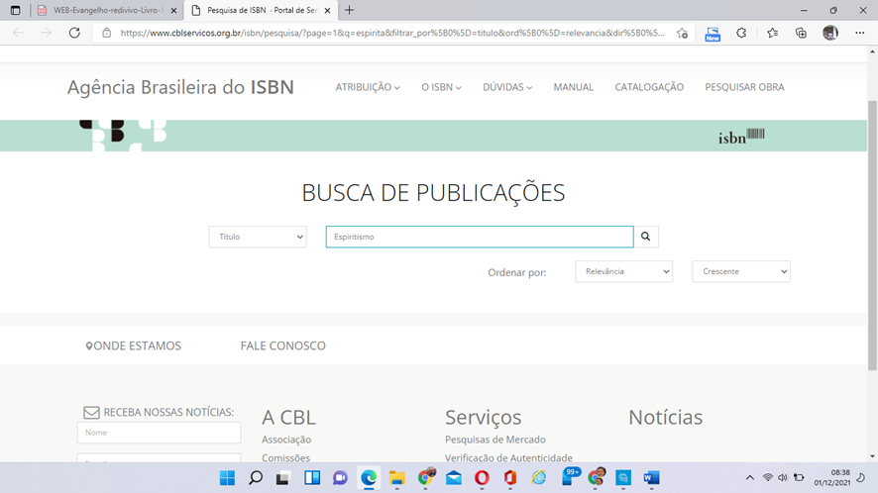
Task: Click the Espiritismo search input field
Action: point(480,237)
